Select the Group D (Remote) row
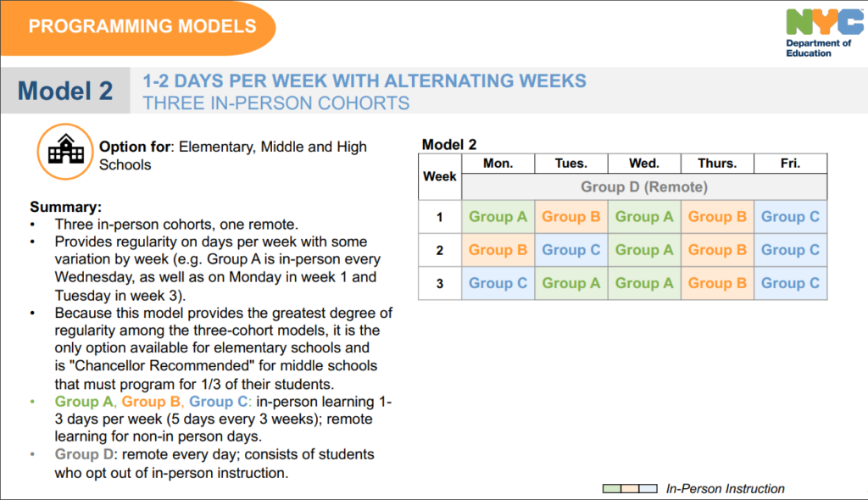 click(x=644, y=186)
